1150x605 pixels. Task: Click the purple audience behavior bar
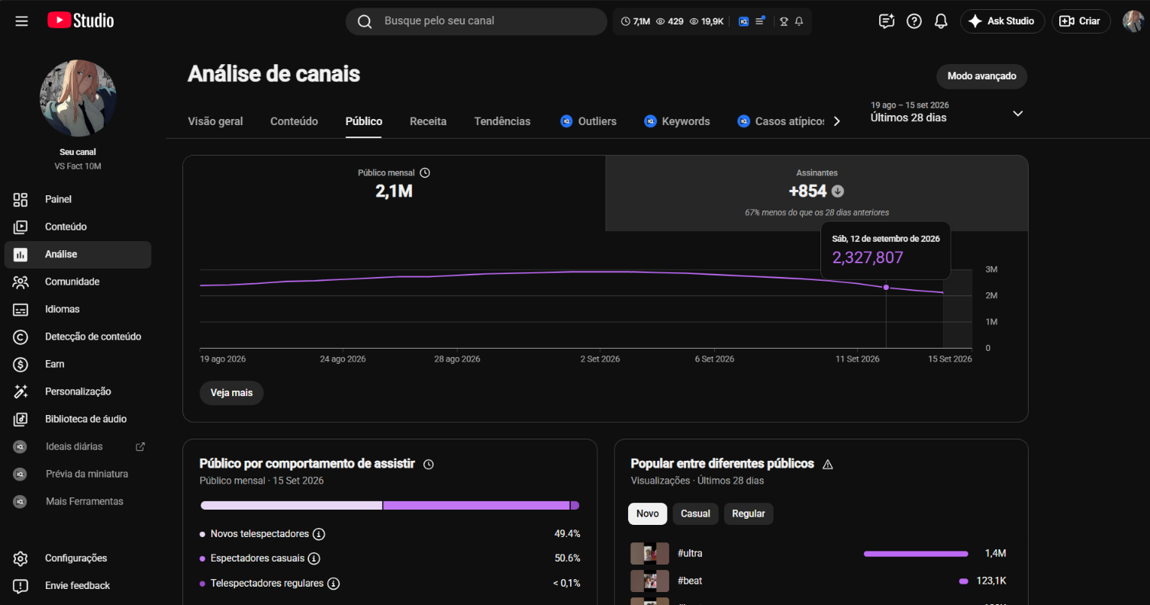pyautogui.click(x=476, y=505)
